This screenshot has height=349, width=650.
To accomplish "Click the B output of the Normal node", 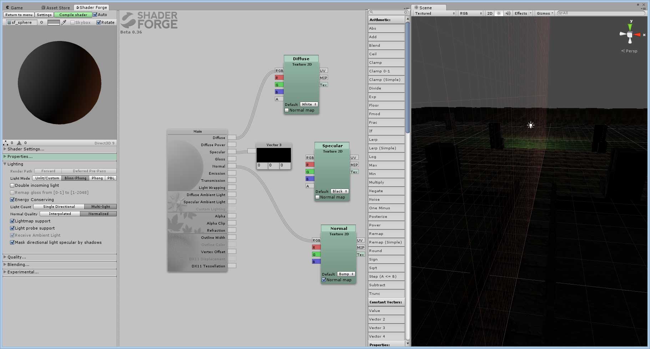I will pyautogui.click(x=316, y=262).
